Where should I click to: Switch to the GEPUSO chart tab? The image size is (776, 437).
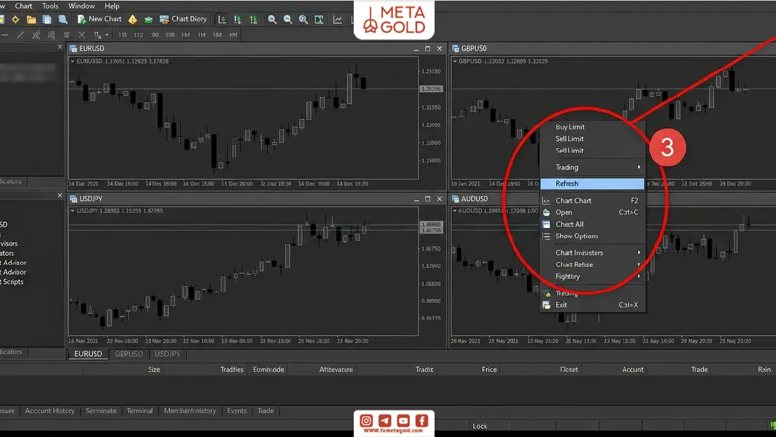coord(129,354)
